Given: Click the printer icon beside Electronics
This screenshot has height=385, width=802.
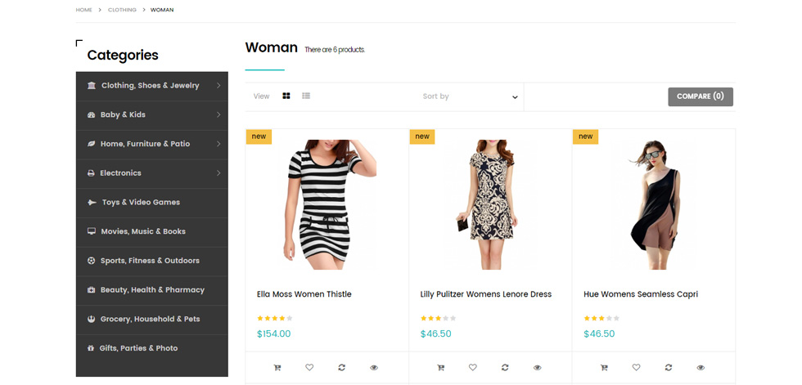Looking at the screenshot, I should pos(91,173).
